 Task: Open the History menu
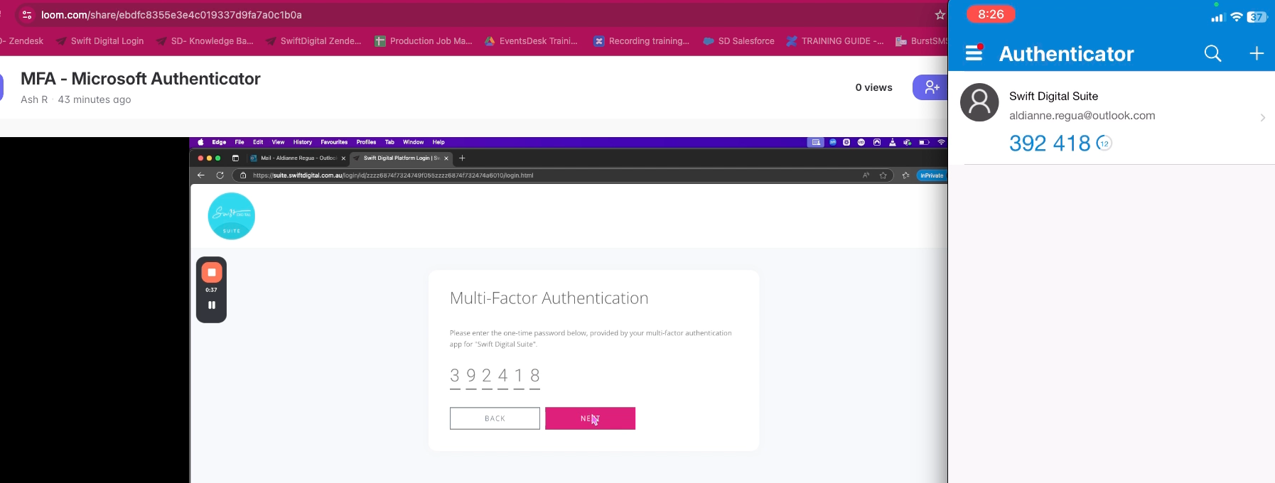coord(303,142)
